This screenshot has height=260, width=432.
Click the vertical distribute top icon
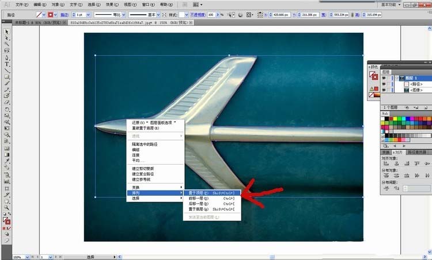[386, 175]
